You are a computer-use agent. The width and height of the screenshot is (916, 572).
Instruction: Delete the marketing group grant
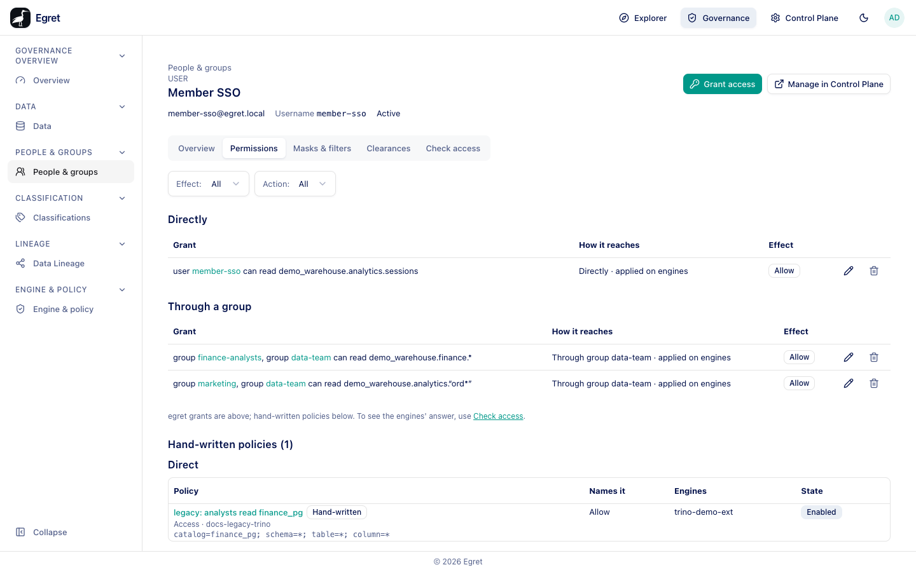pyautogui.click(x=874, y=383)
